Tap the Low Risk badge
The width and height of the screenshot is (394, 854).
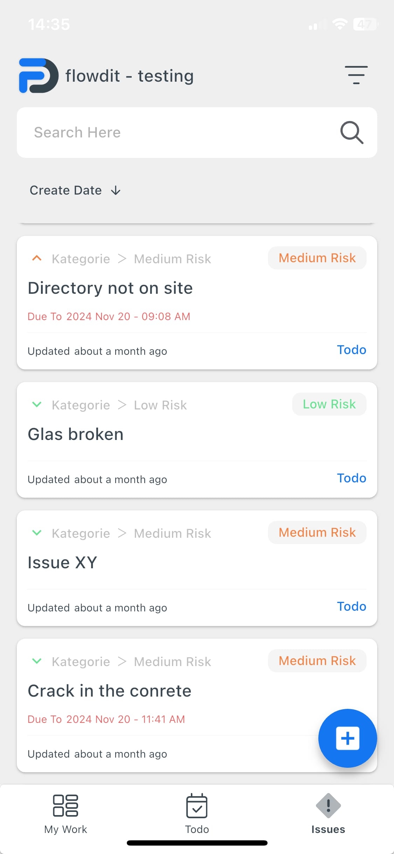[x=329, y=404]
